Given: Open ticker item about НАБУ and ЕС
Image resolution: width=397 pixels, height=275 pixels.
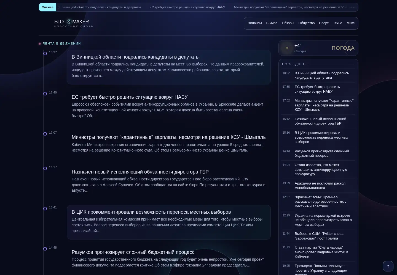Looking at the screenshot, I should (187, 7).
